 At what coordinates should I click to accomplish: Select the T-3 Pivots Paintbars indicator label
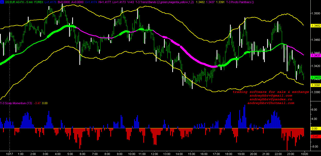pos(240,2)
